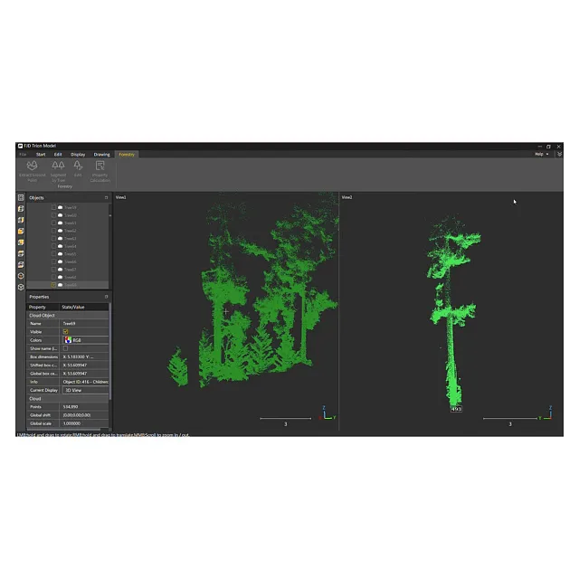Click the top icon in left sidebar

(21, 197)
